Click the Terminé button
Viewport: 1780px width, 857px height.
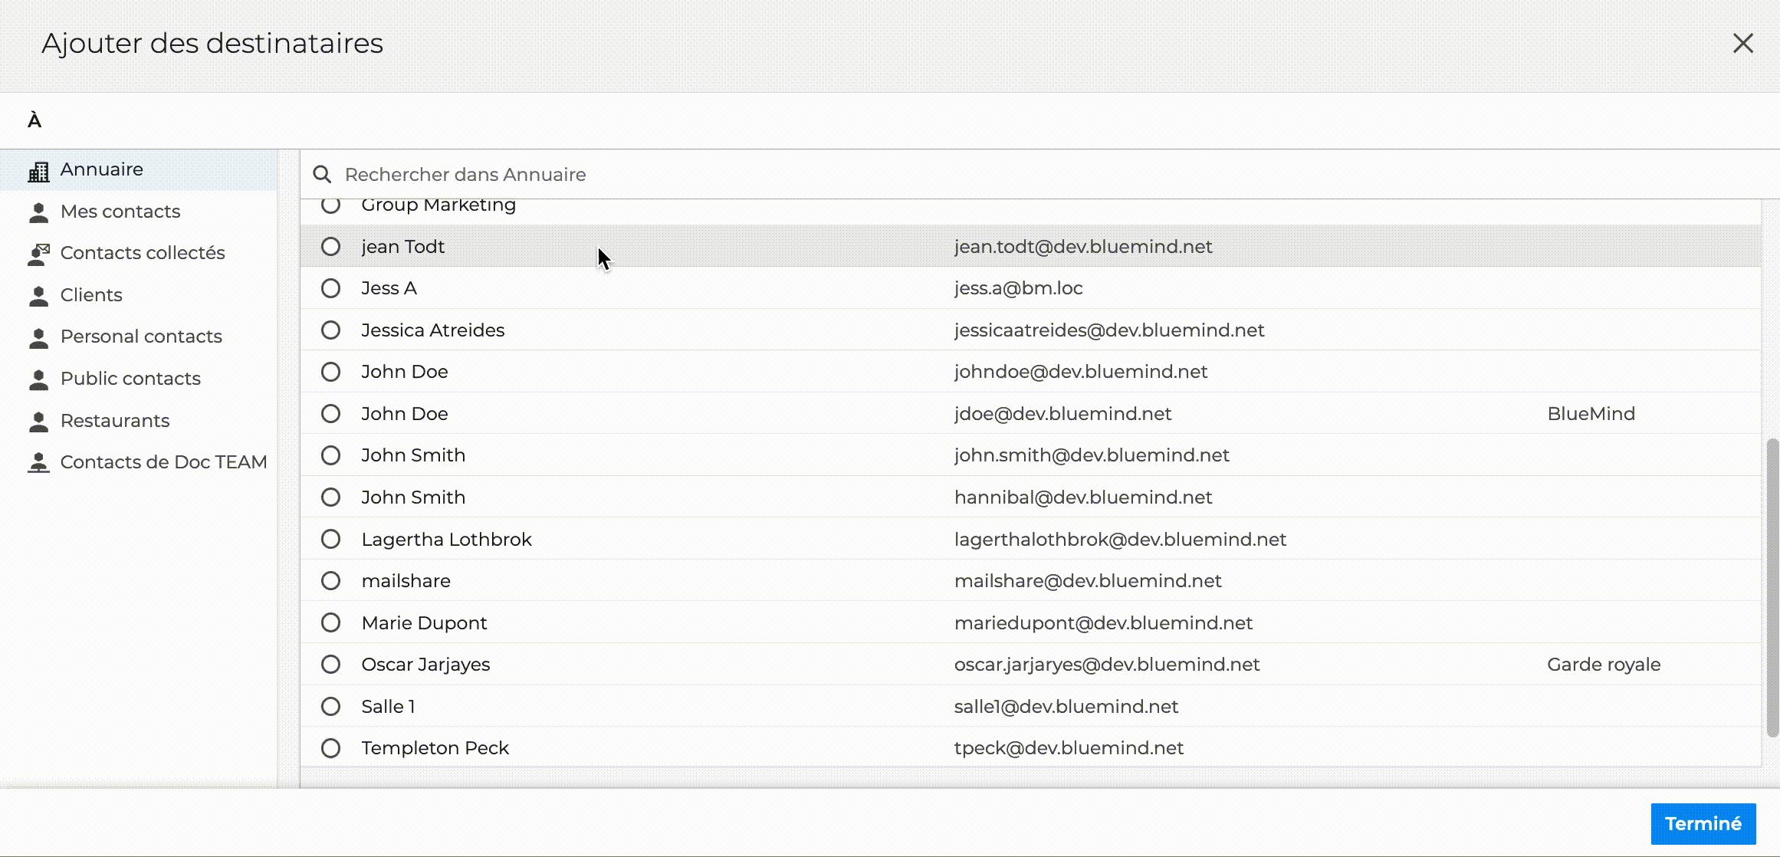(x=1703, y=824)
